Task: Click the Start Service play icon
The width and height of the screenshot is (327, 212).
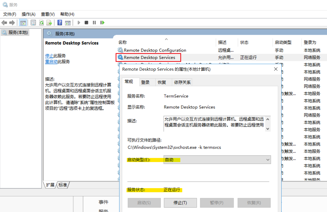Action: [x=79, y=23]
